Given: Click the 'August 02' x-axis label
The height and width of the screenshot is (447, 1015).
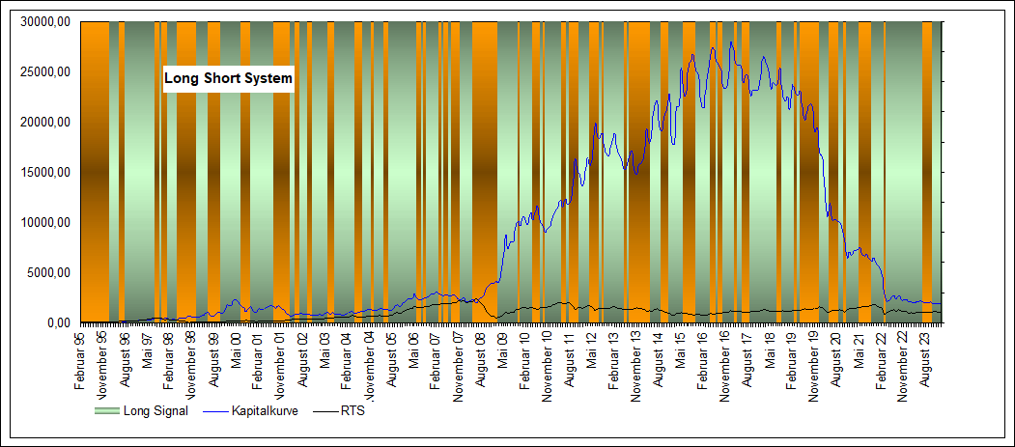Looking at the screenshot, I should pyautogui.click(x=301, y=360).
